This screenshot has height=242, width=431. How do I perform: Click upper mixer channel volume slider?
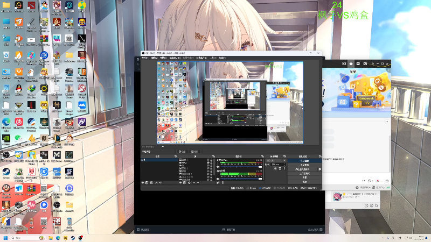point(241,167)
